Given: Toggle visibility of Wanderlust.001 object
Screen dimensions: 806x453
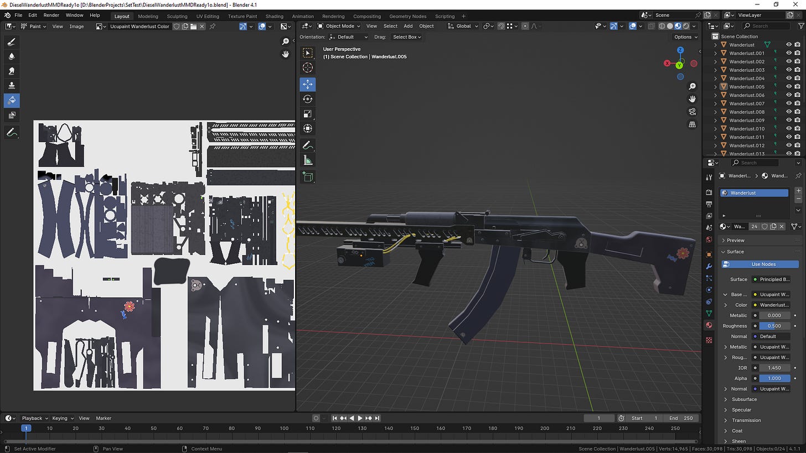Looking at the screenshot, I should 789,53.
